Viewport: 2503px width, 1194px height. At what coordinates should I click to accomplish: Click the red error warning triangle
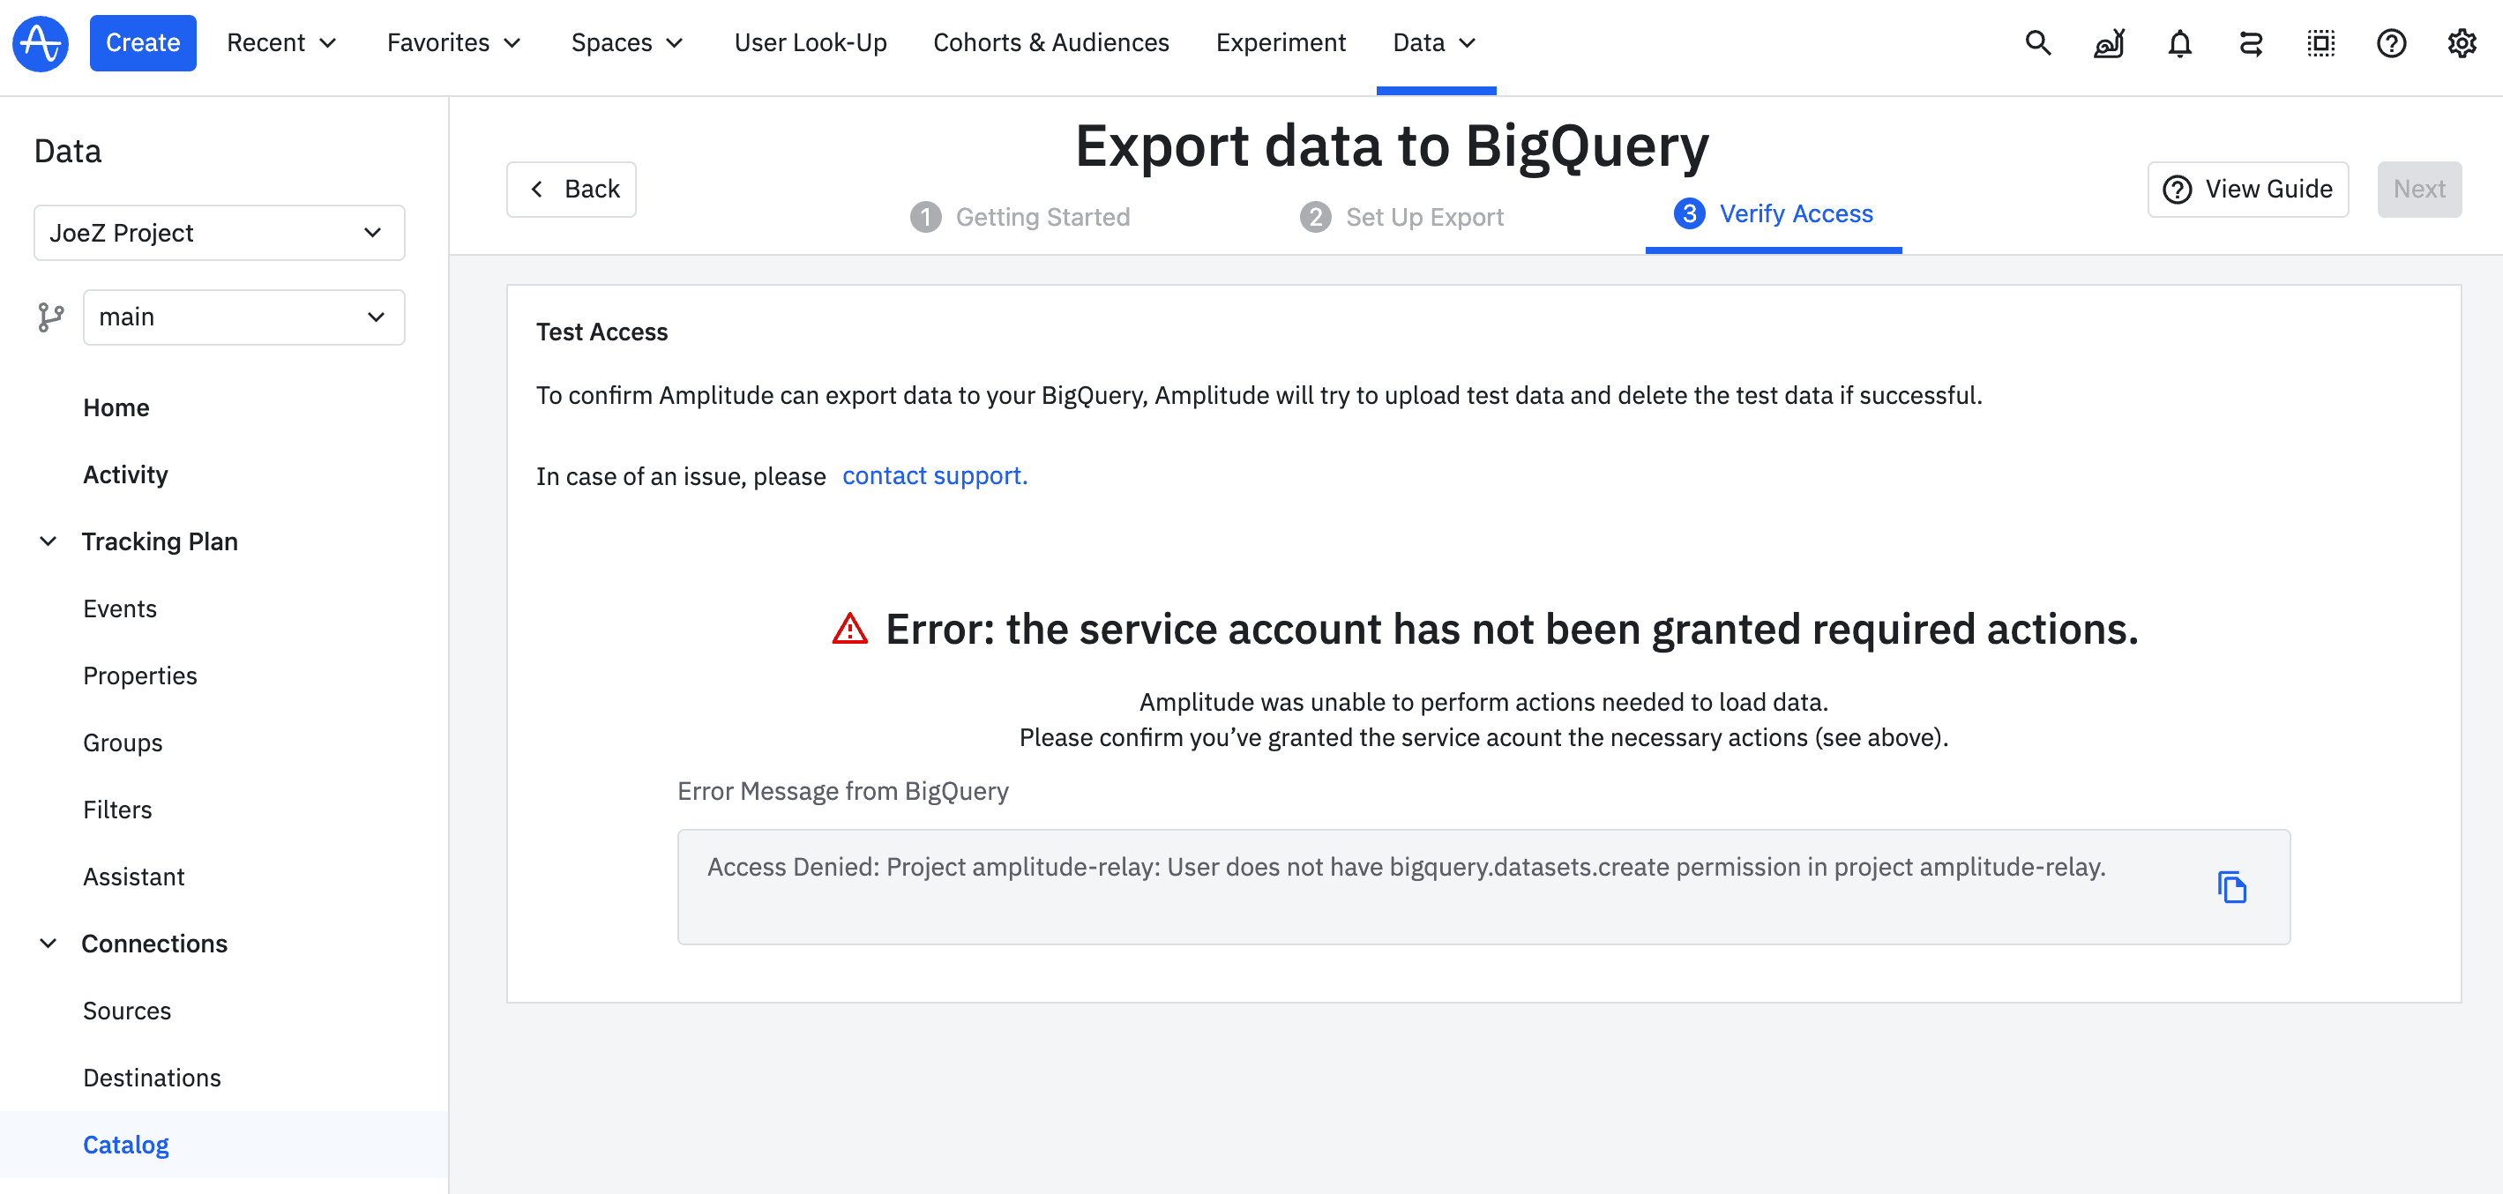point(849,630)
